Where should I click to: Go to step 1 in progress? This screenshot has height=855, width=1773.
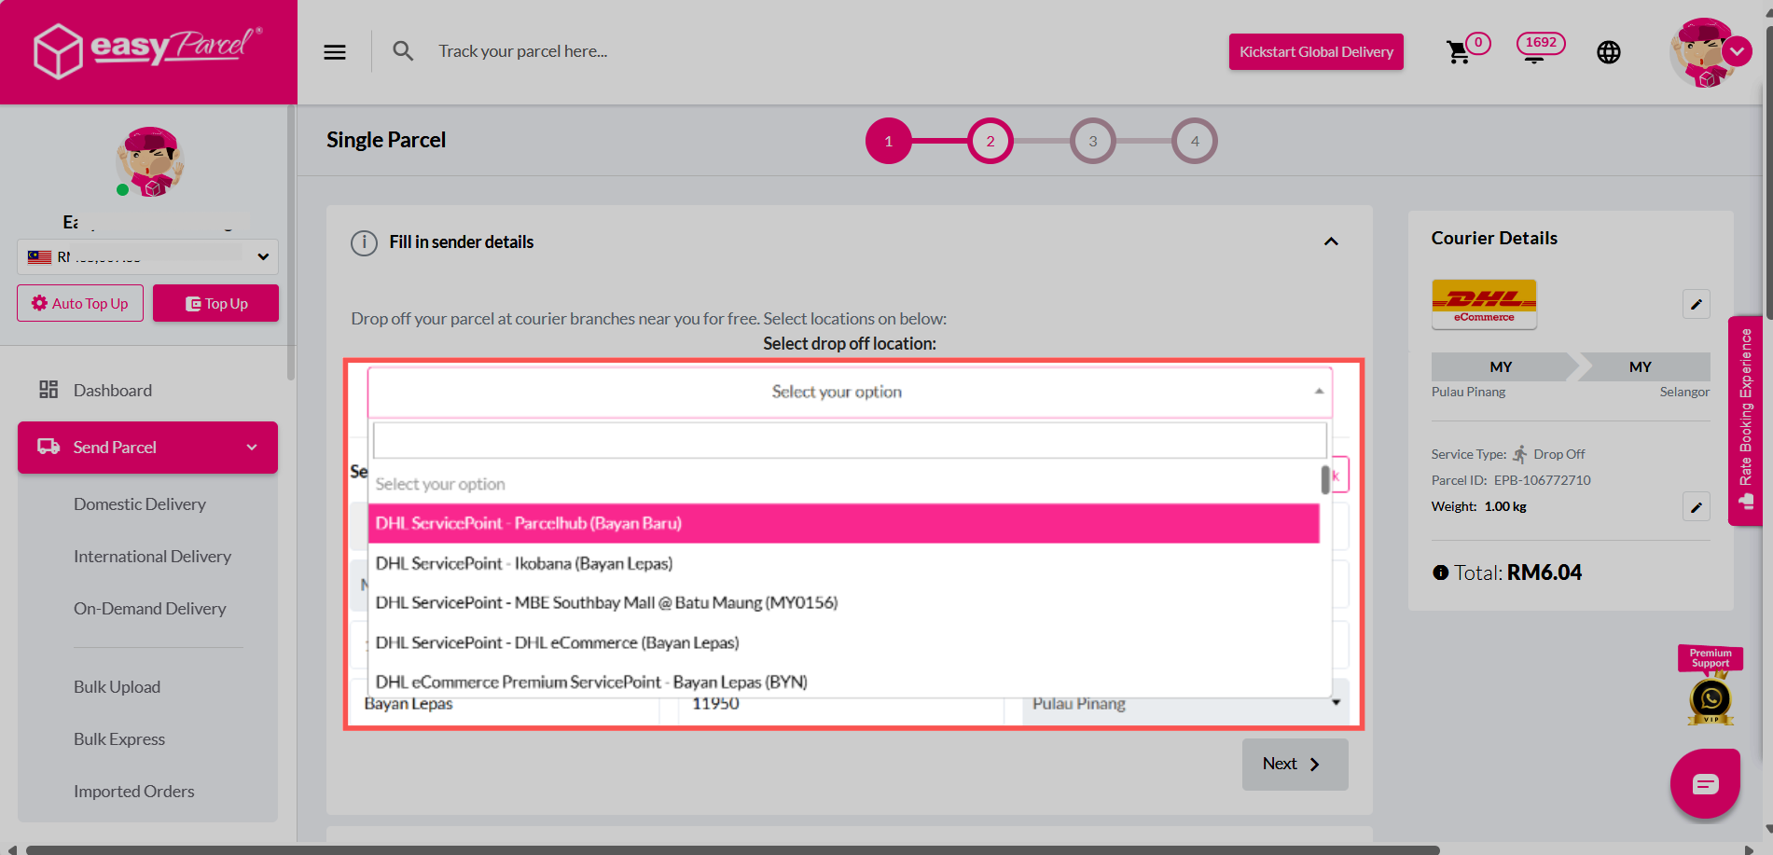pos(888,141)
